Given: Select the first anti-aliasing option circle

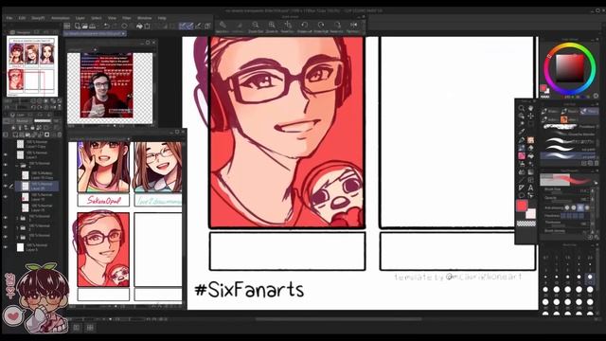Looking at the screenshot, I should 567,207.
